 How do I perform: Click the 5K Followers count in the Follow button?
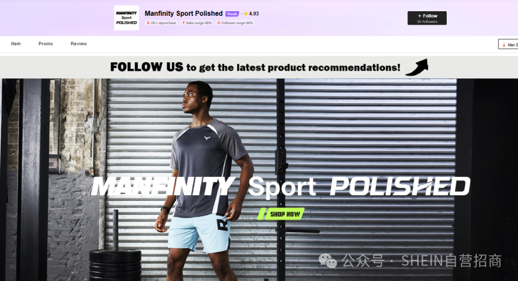pyautogui.click(x=427, y=22)
